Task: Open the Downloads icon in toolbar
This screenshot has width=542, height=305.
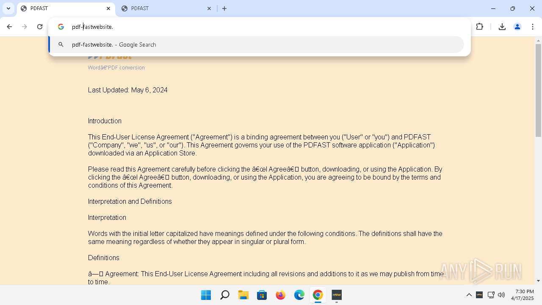Action: pos(502,27)
